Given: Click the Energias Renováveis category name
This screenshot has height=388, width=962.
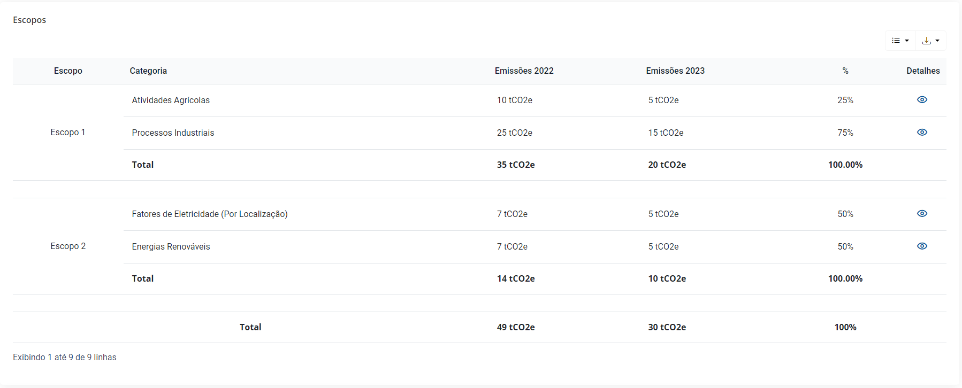Looking at the screenshot, I should pyautogui.click(x=171, y=247).
